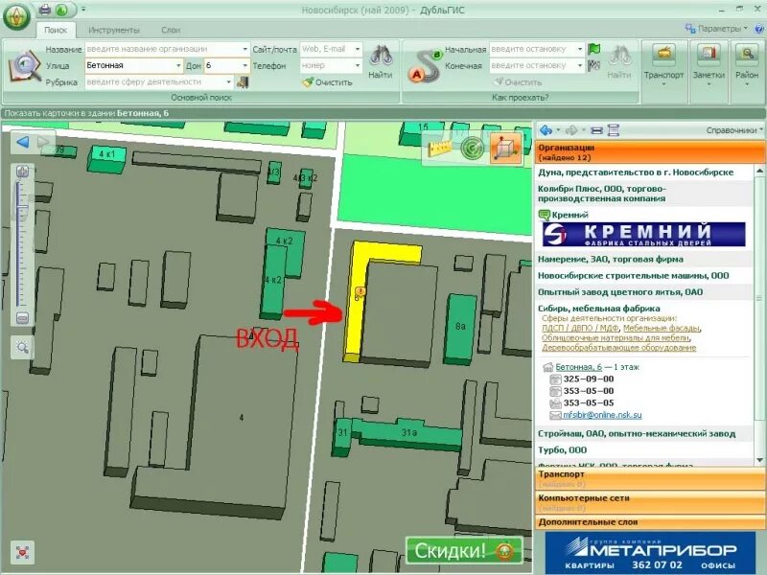The height and width of the screenshot is (575, 767).
Task: Click the Скидки! discounts button on map
Action: [464, 550]
